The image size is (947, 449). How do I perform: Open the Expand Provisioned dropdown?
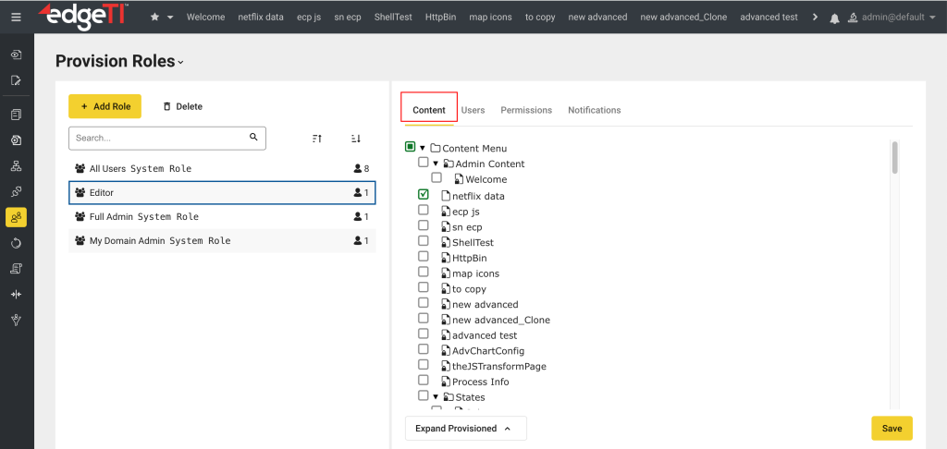point(465,429)
